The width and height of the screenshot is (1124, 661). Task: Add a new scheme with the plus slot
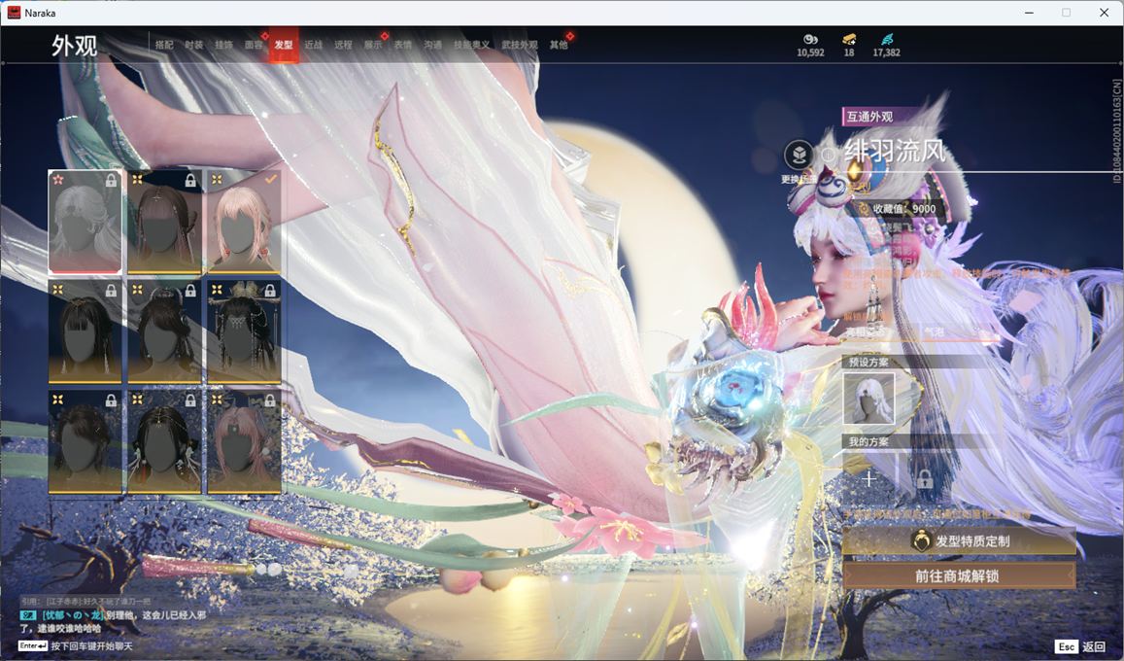[869, 478]
